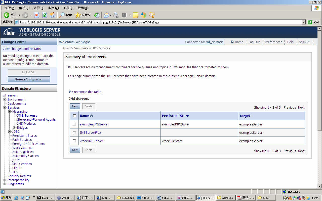This screenshot has height=201, width=322.
Task: Open the Customize this table link
Action: click(87, 92)
